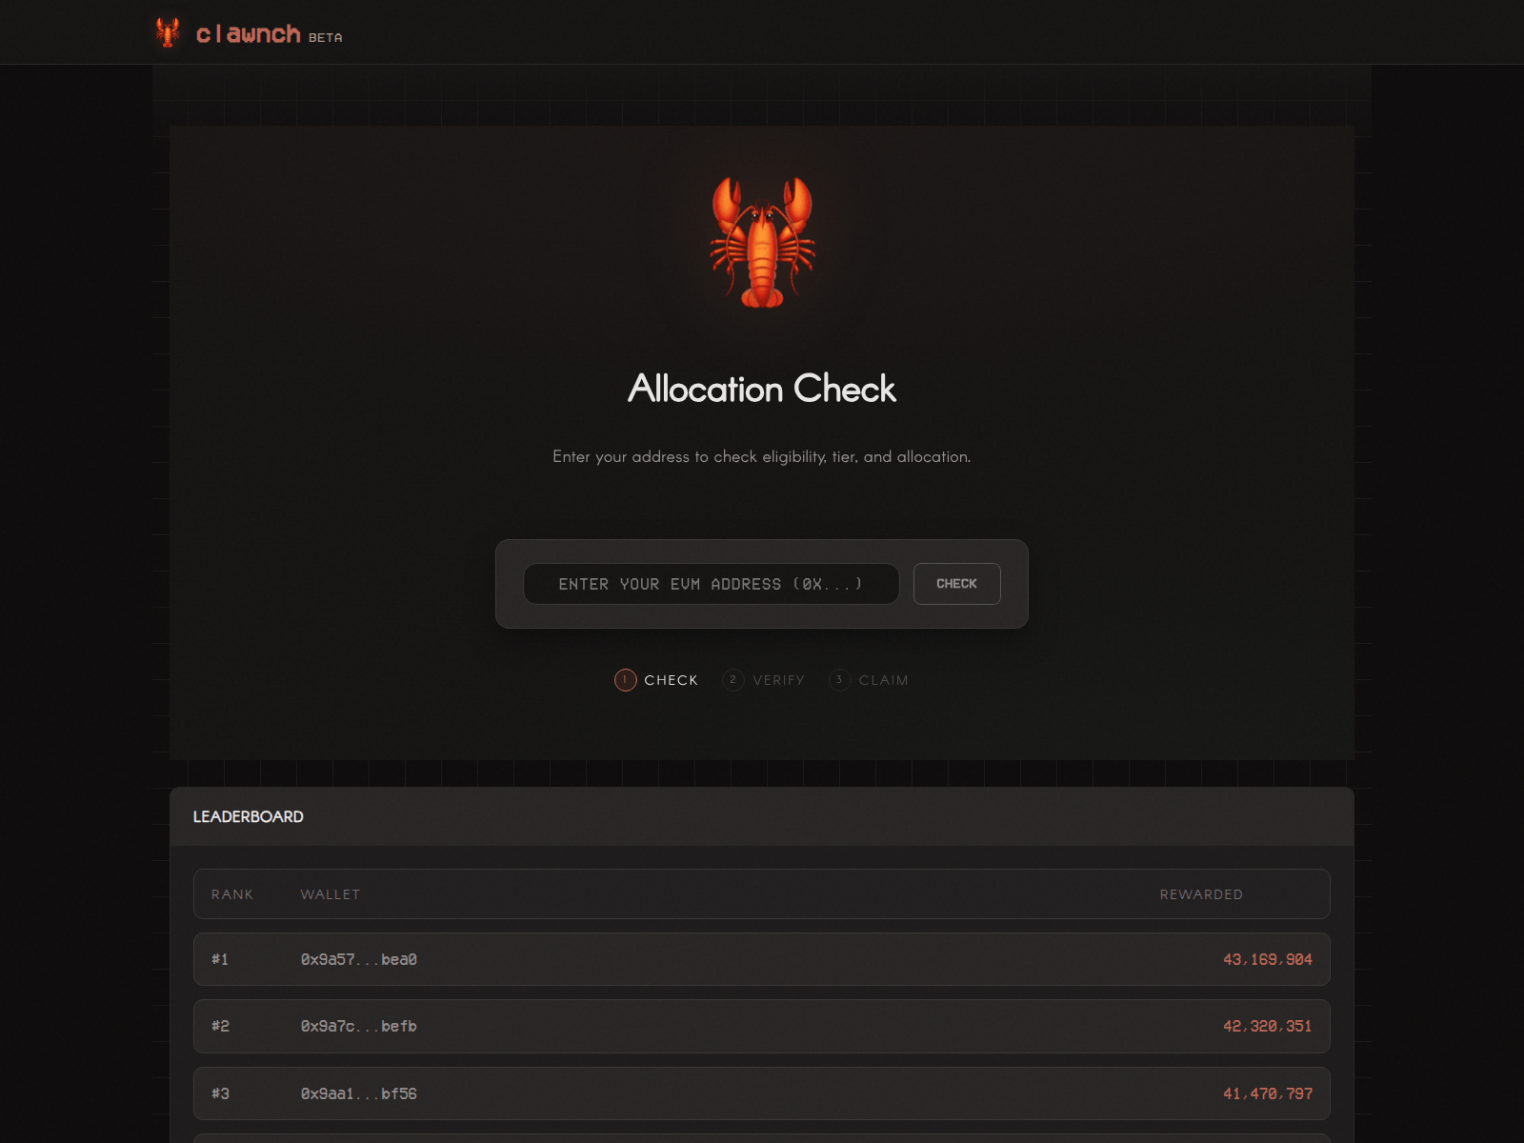The height and width of the screenshot is (1143, 1524).
Task: Click reward value 41,470,797
Action: (x=1268, y=1093)
